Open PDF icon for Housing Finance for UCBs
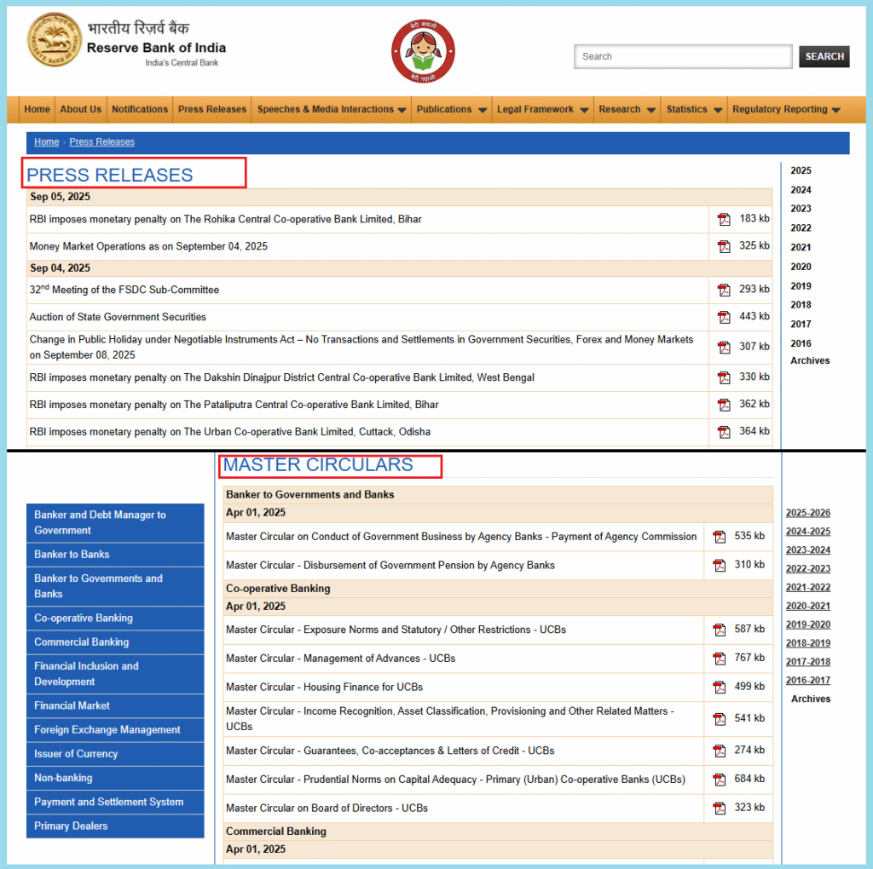Viewport: 873px width, 869px height. pyautogui.click(x=720, y=688)
